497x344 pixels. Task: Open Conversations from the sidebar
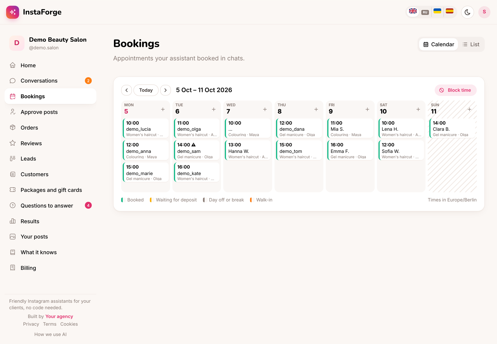click(x=50, y=81)
